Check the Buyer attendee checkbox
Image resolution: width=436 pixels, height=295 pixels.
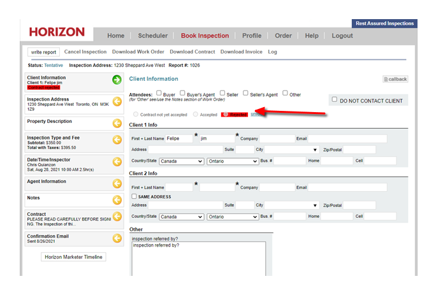tap(159, 93)
